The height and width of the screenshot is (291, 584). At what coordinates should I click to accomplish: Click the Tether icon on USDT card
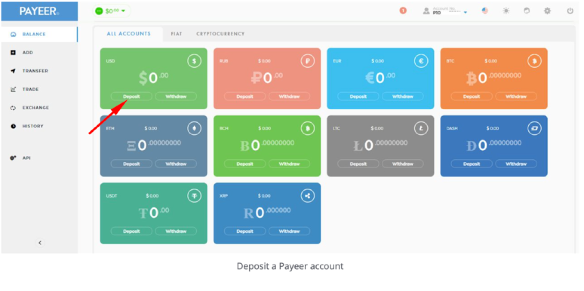click(194, 196)
